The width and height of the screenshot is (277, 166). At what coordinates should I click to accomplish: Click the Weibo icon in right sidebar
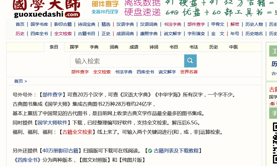[x=273, y=104]
